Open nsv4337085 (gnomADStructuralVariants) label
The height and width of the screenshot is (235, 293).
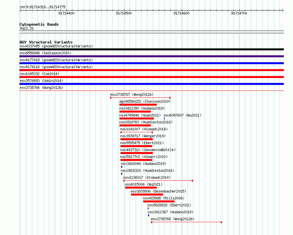pyautogui.click(x=56, y=46)
